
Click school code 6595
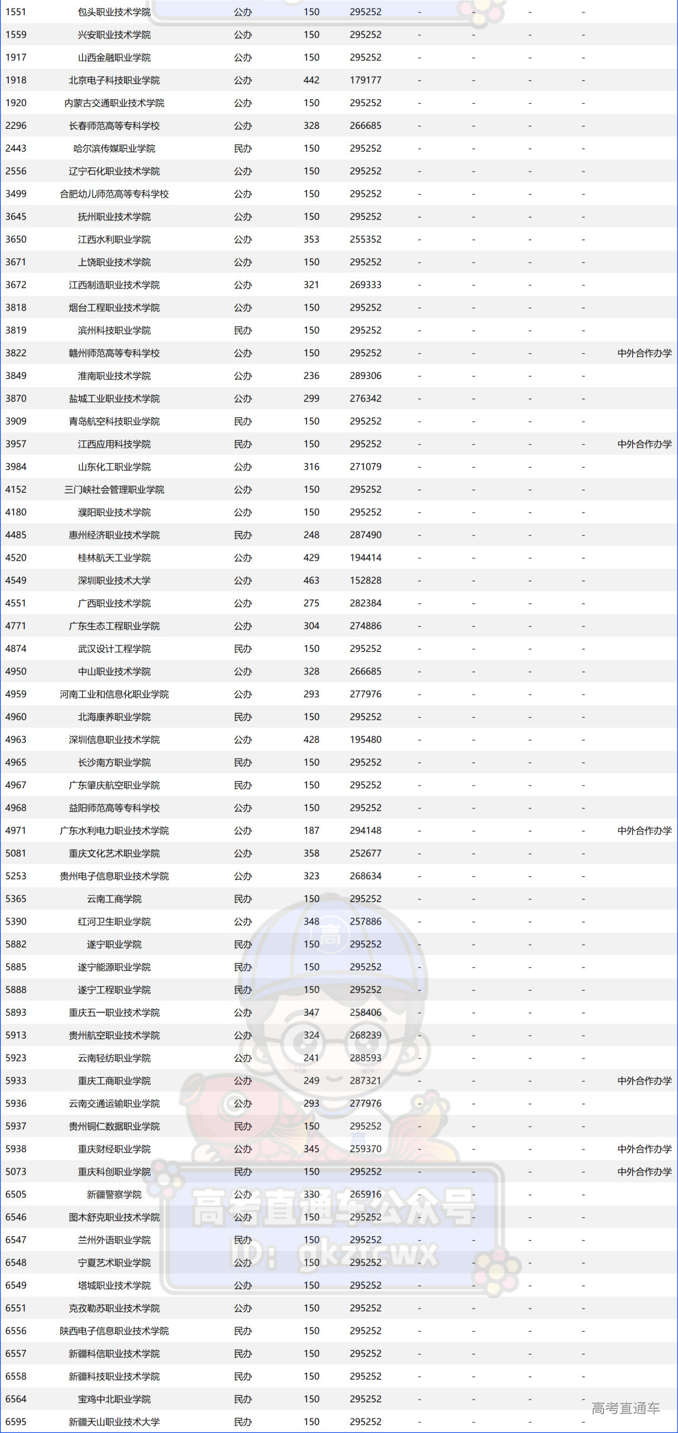(16, 1422)
